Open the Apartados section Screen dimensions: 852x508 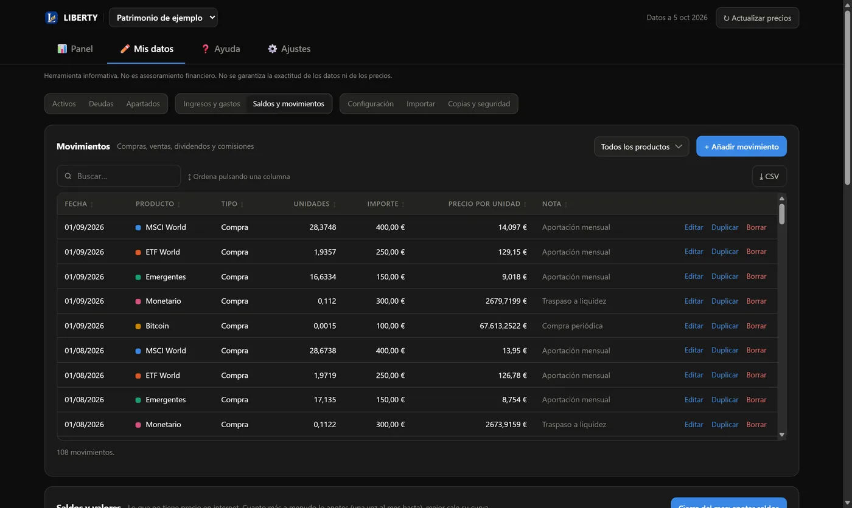coord(143,104)
